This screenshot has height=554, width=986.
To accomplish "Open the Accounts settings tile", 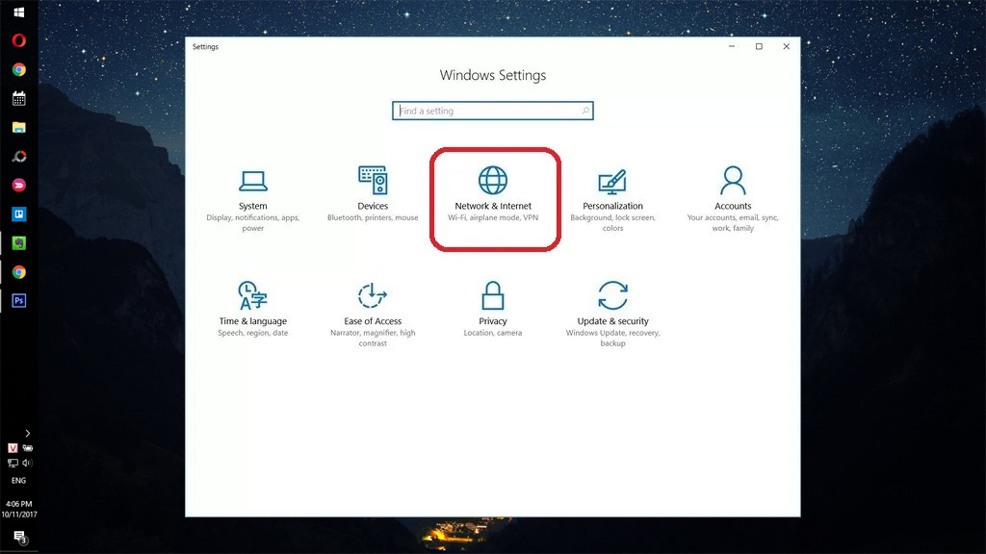I will (733, 198).
